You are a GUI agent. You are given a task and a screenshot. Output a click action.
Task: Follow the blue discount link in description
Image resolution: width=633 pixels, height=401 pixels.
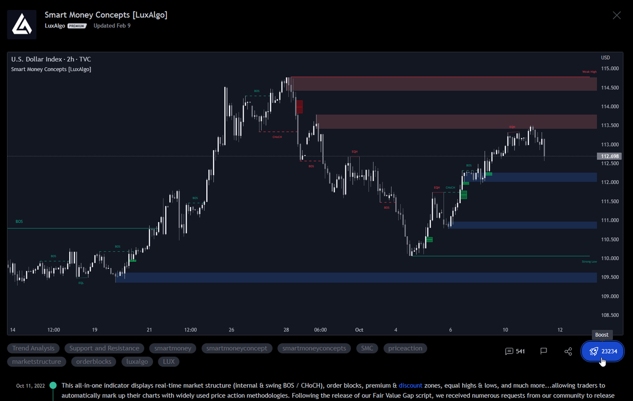coord(410,386)
